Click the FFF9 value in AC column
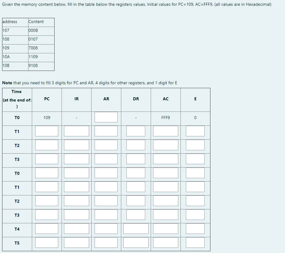Screen dimensions: 285x253 coord(166,118)
